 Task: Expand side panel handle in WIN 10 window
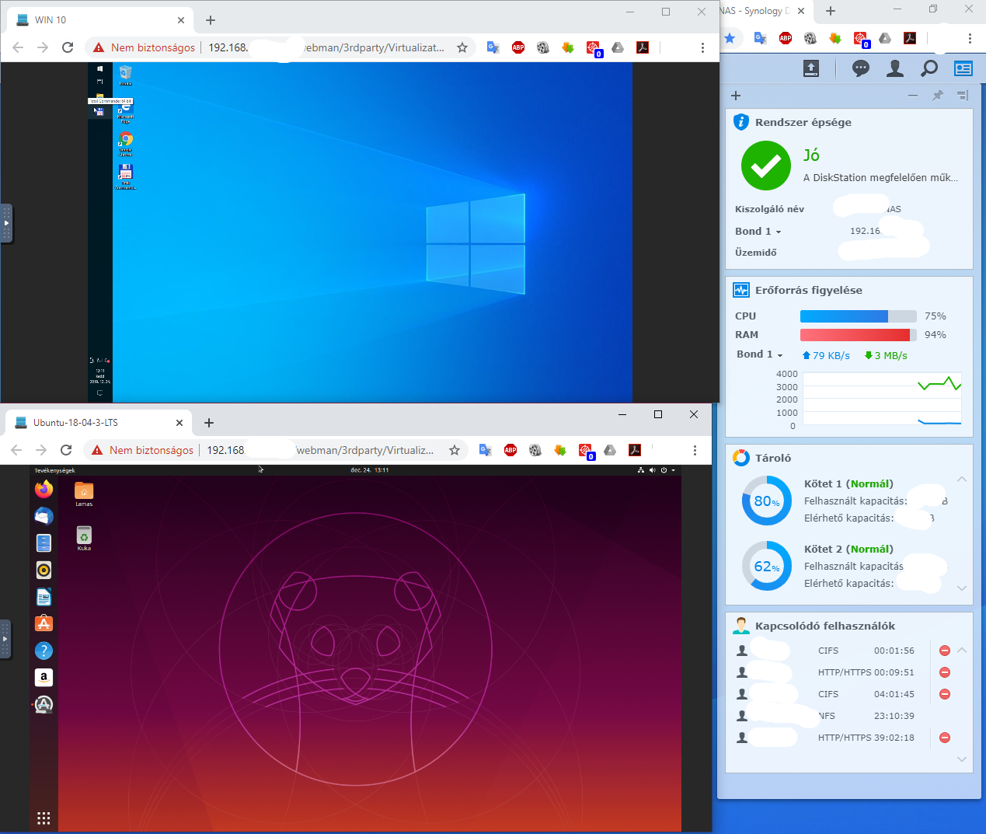click(6, 224)
